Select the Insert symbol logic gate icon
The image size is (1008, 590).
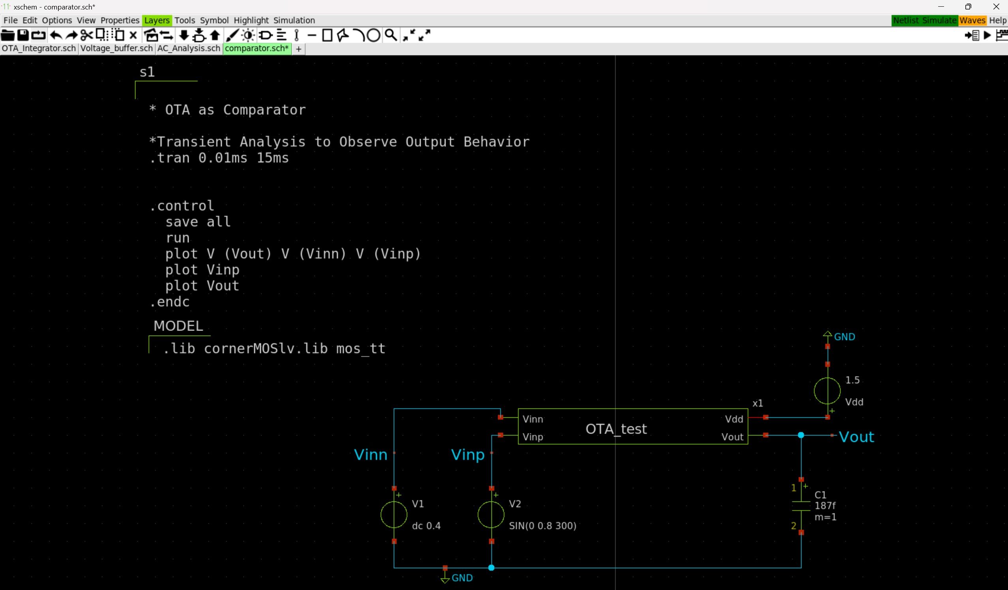266,36
